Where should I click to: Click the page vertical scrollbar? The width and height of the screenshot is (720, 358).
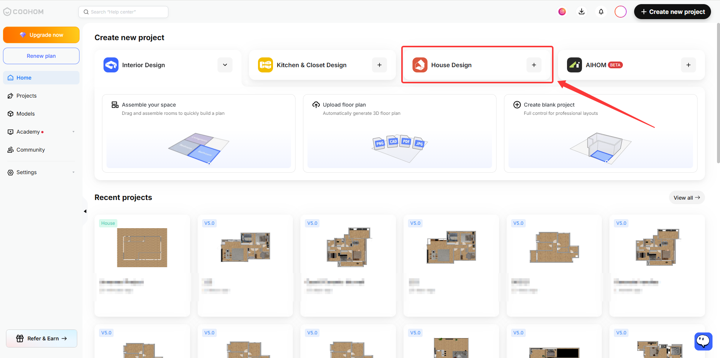pyautogui.click(x=718, y=94)
